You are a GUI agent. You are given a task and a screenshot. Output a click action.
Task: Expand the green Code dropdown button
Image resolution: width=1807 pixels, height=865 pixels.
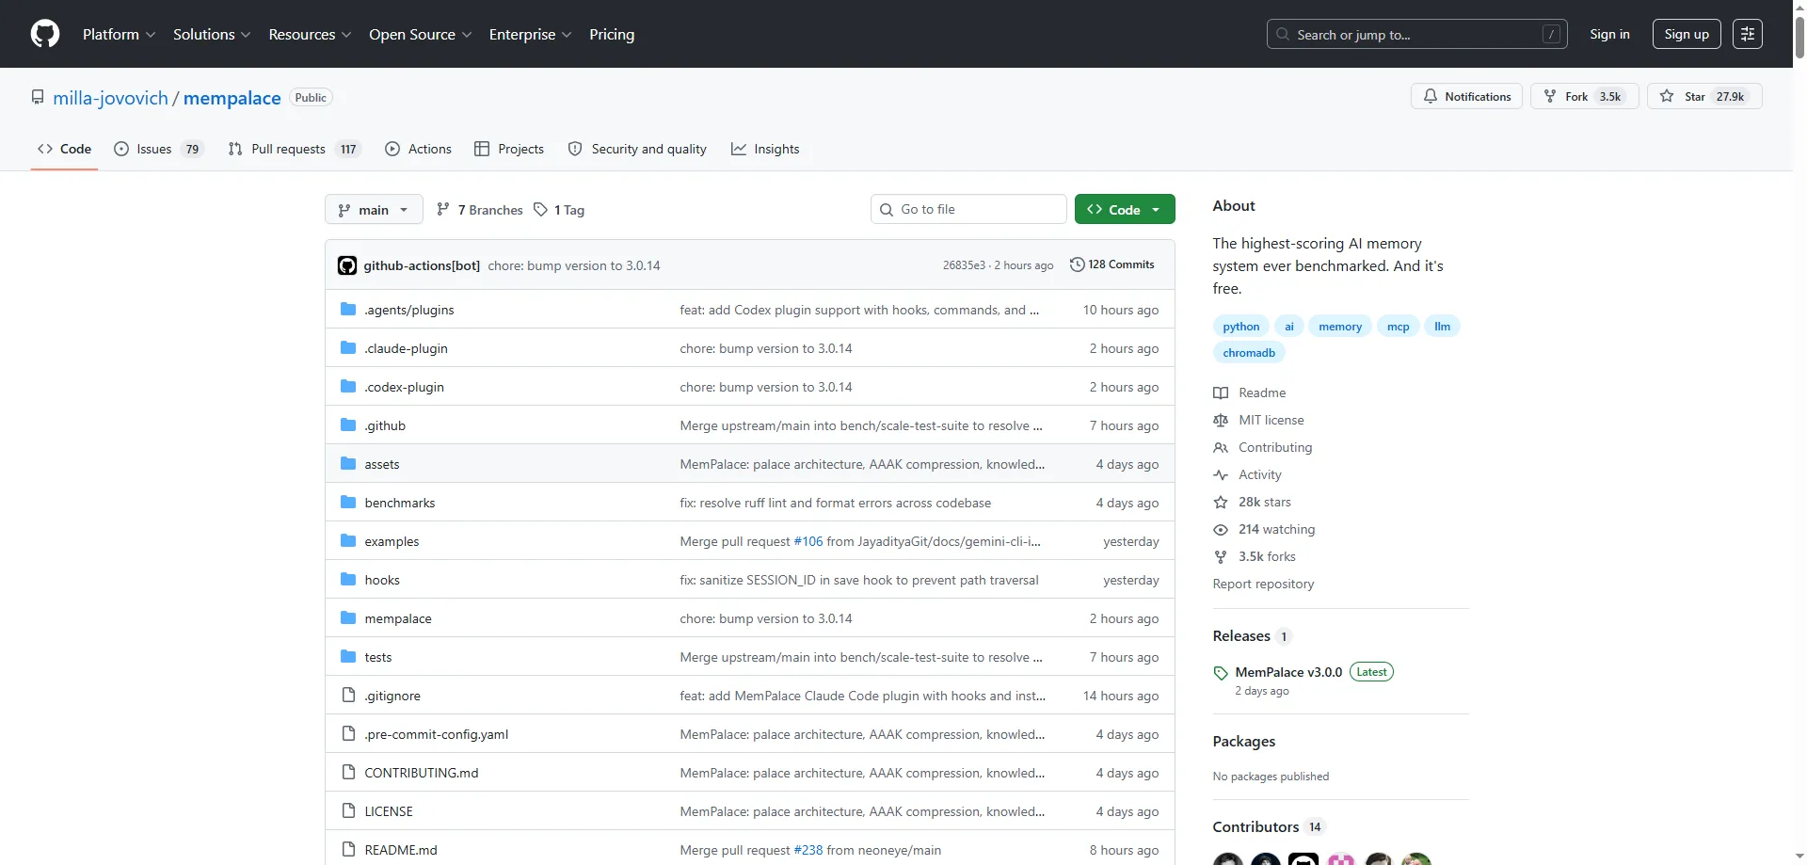click(x=1125, y=209)
